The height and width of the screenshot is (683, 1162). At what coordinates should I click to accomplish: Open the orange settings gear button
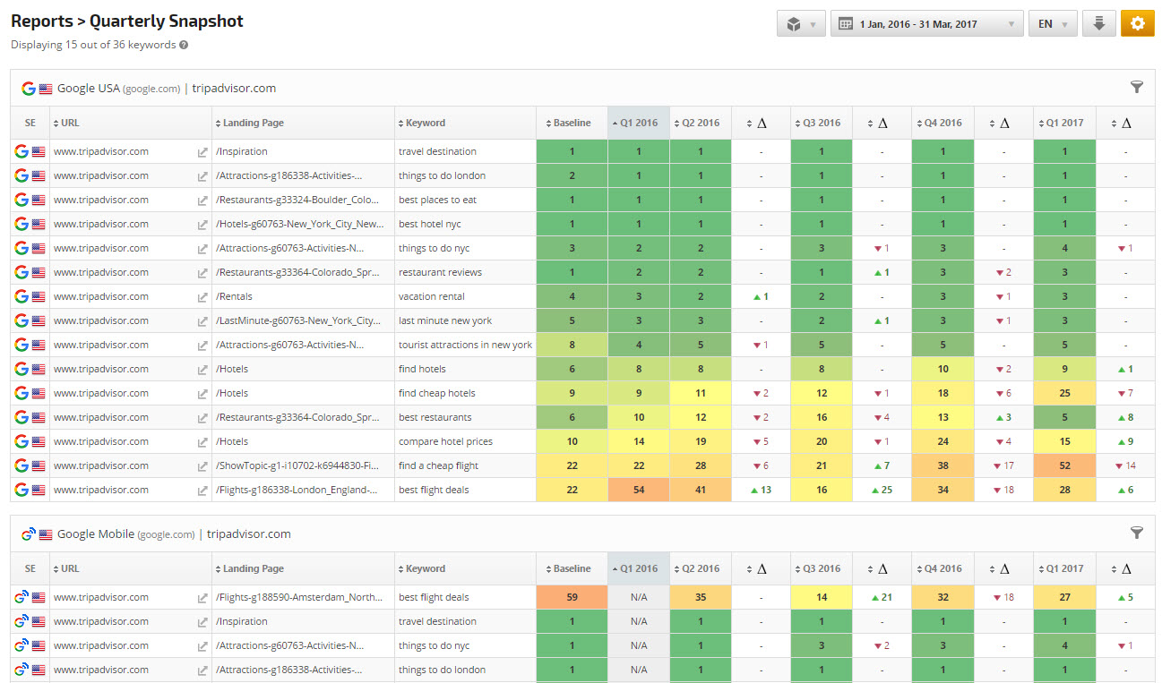tap(1137, 24)
